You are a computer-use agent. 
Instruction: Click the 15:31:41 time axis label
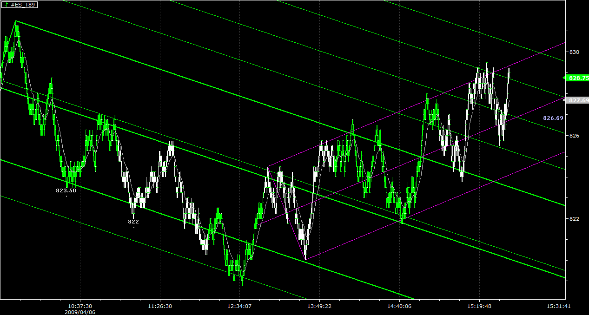pos(560,306)
